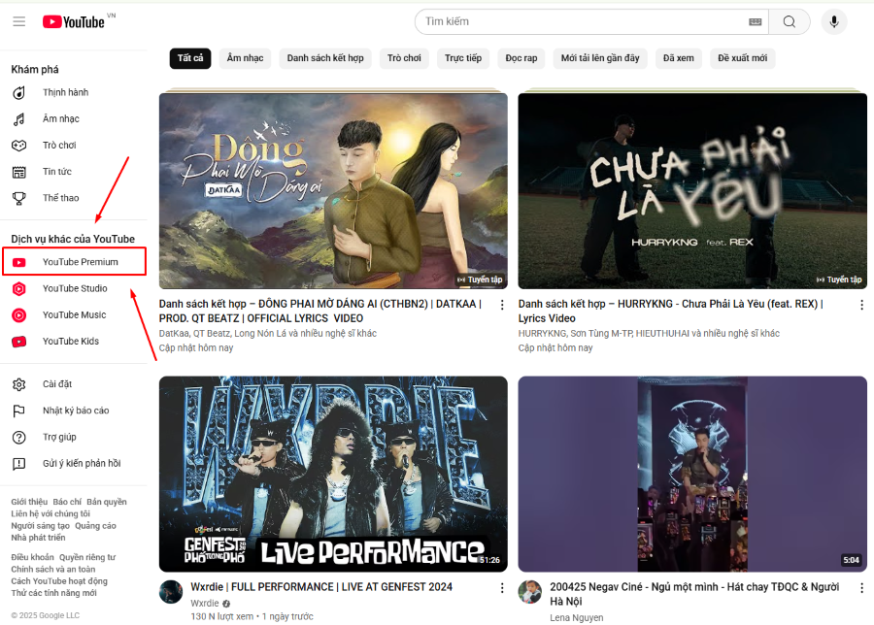Click the Cài đặt gear icon
The width and height of the screenshot is (874, 625).
click(x=19, y=384)
